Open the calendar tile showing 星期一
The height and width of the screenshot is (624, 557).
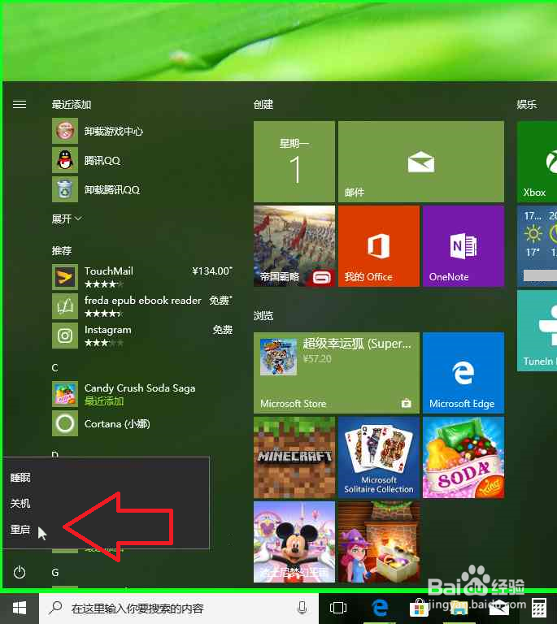click(294, 162)
